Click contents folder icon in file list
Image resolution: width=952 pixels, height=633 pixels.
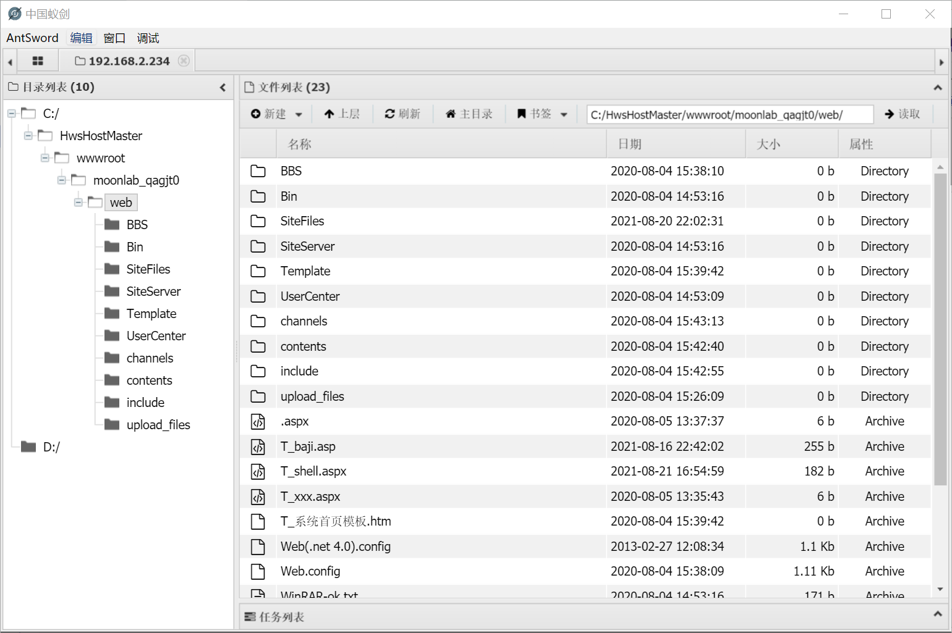coord(258,346)
